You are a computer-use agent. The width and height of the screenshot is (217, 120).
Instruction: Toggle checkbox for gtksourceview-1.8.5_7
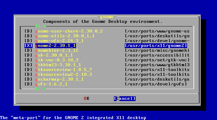point(28,70)
